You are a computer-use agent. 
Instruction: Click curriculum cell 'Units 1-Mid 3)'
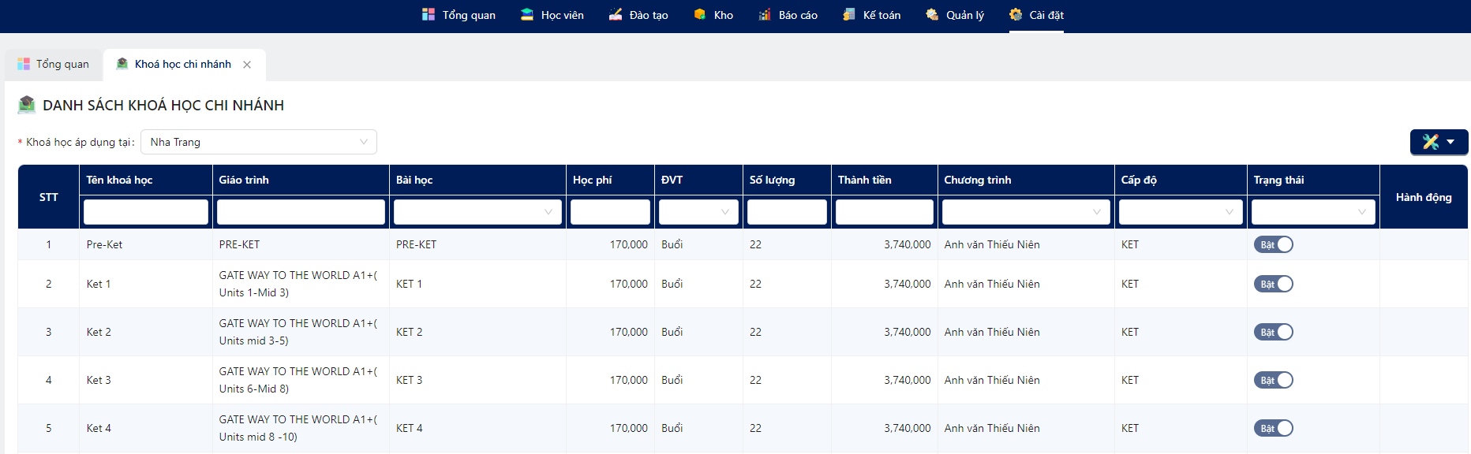(301, 284)
